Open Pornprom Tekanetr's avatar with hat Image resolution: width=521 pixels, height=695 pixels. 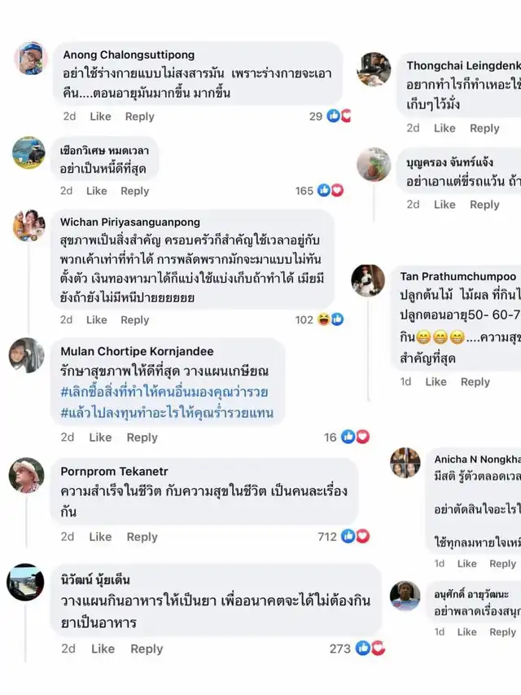point(27,476)
